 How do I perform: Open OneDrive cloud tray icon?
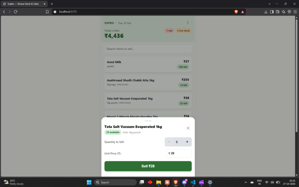tap(252, 183)
